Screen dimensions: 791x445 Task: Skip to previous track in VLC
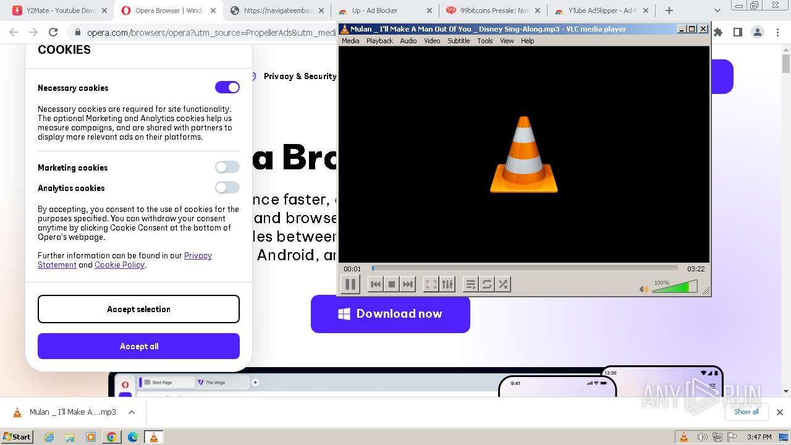point(375,284)
